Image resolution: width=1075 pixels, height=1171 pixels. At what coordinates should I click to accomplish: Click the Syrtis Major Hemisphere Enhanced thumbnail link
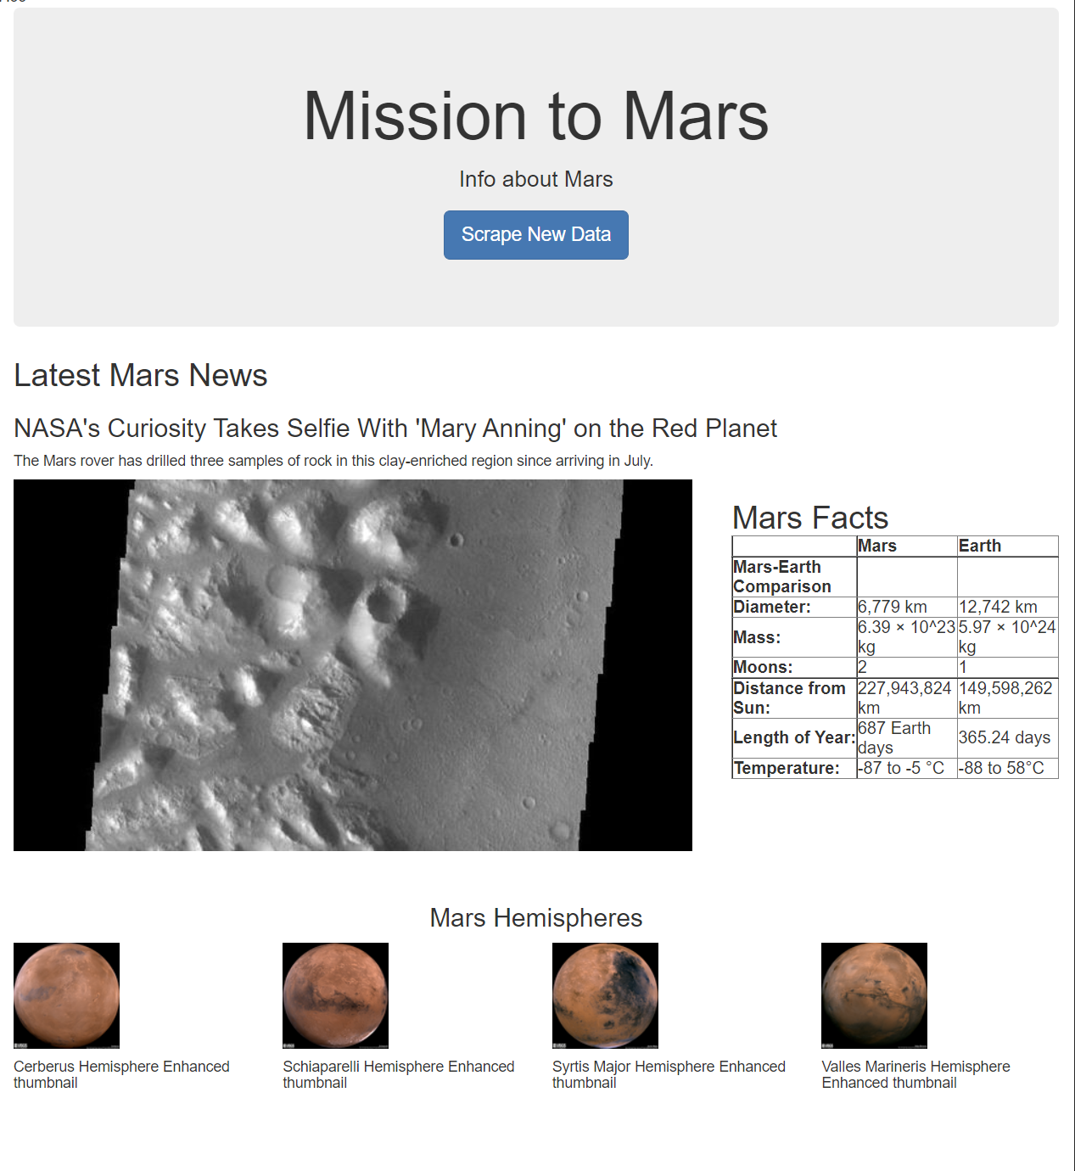coord(669,1074)
